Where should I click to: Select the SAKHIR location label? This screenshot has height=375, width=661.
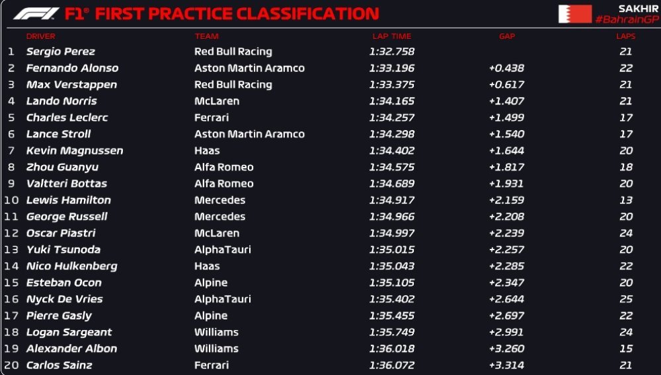tap(639, 9)
